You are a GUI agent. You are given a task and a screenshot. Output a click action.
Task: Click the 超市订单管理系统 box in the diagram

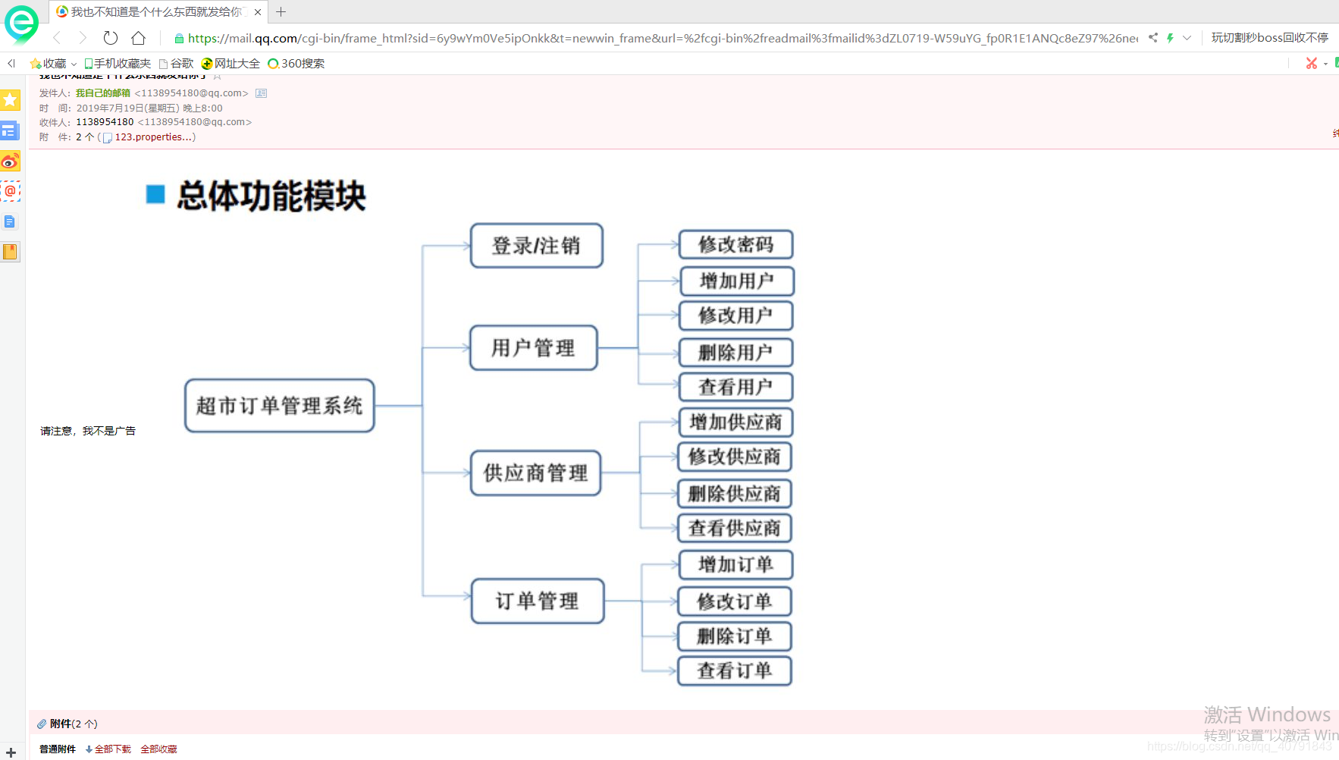(280, 406)
